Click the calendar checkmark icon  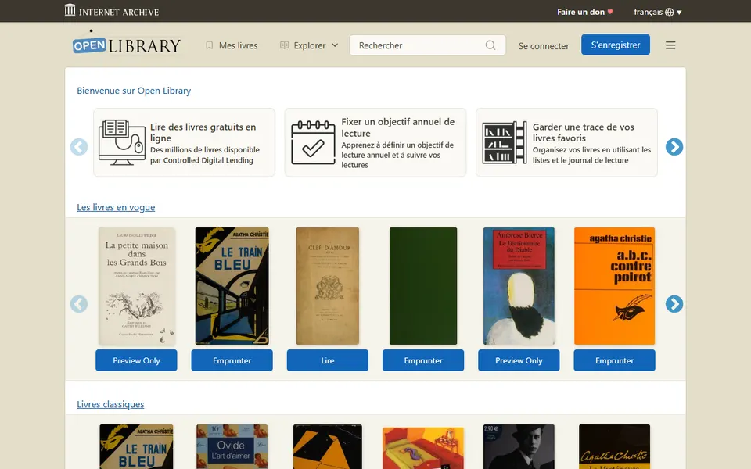(x=313, y=142)
